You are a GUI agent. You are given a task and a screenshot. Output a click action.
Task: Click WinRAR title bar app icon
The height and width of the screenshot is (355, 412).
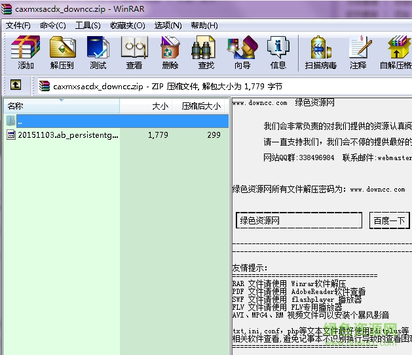tap(7, 9)
